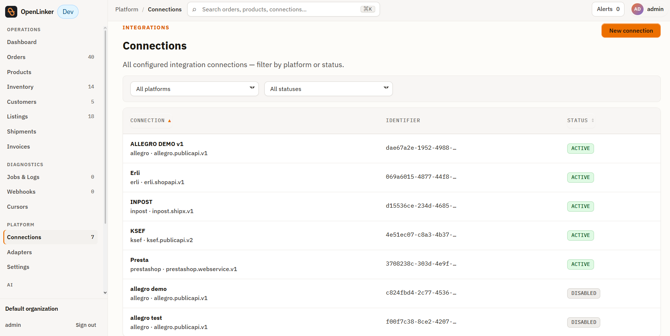Click identifier 4e51ec07-c8a3-4b37

pyautogui.click(x=421, y=235)
